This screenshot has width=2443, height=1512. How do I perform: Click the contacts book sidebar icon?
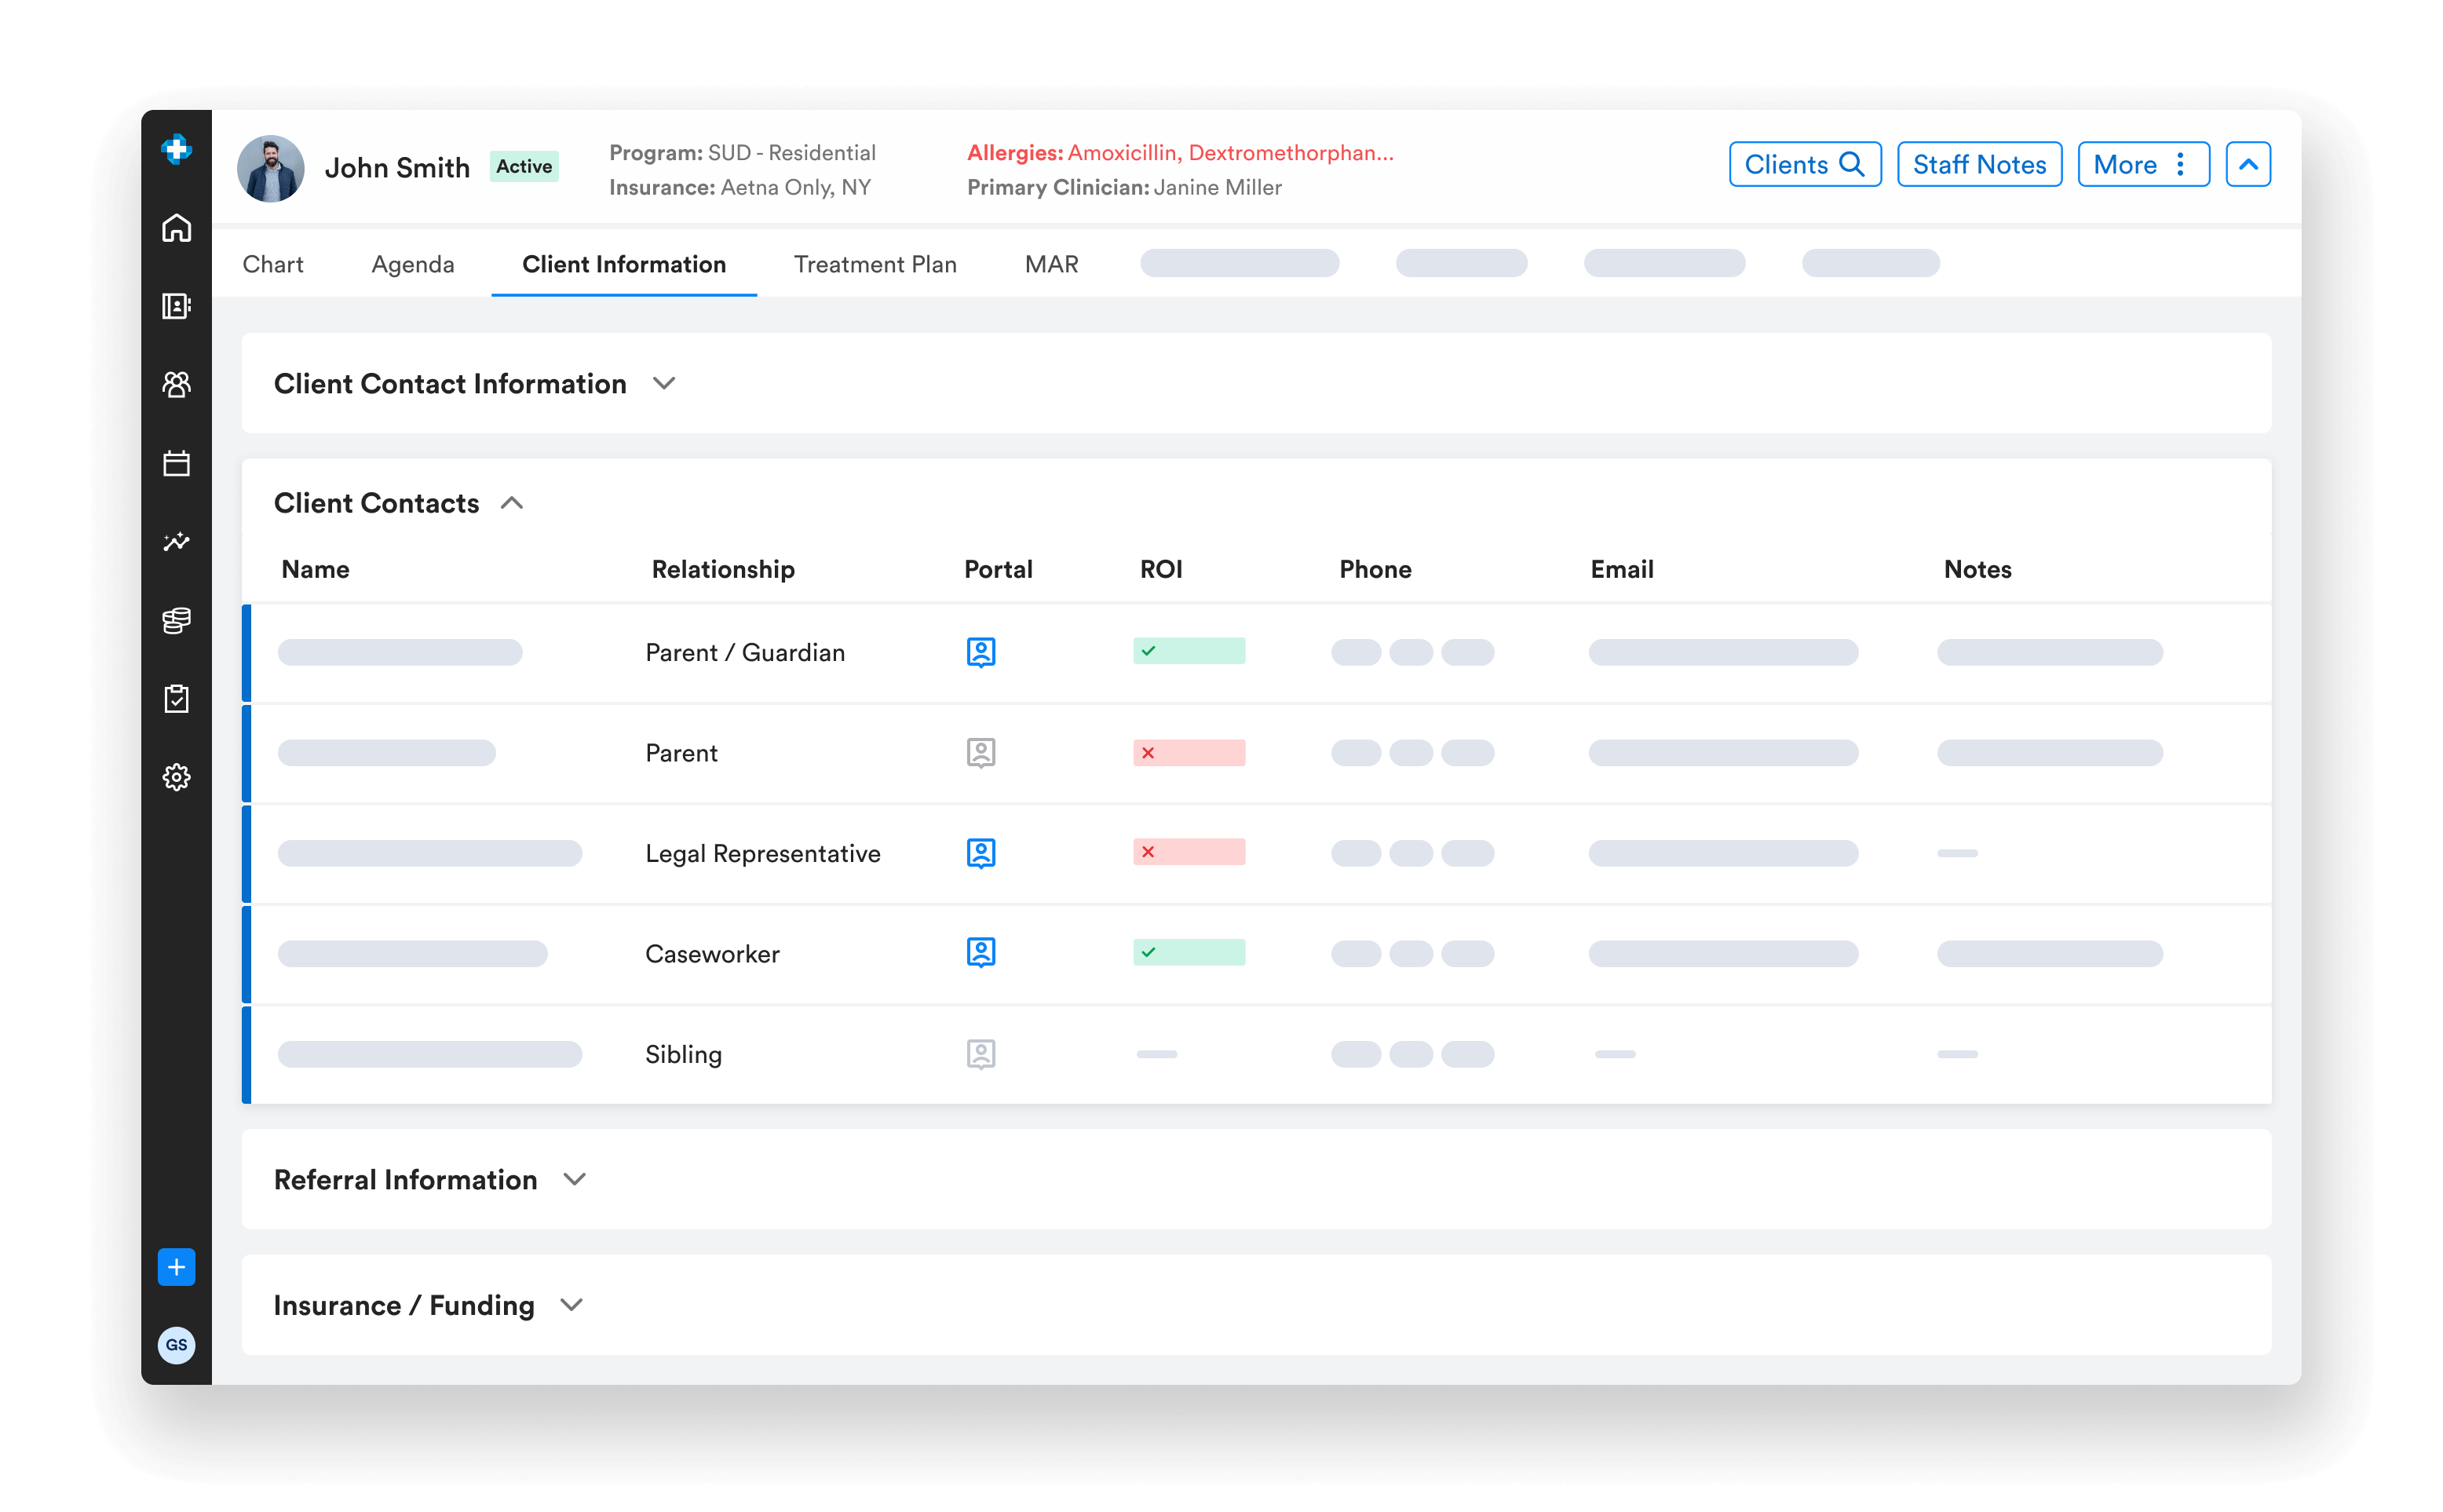click(x=176, y=306)
